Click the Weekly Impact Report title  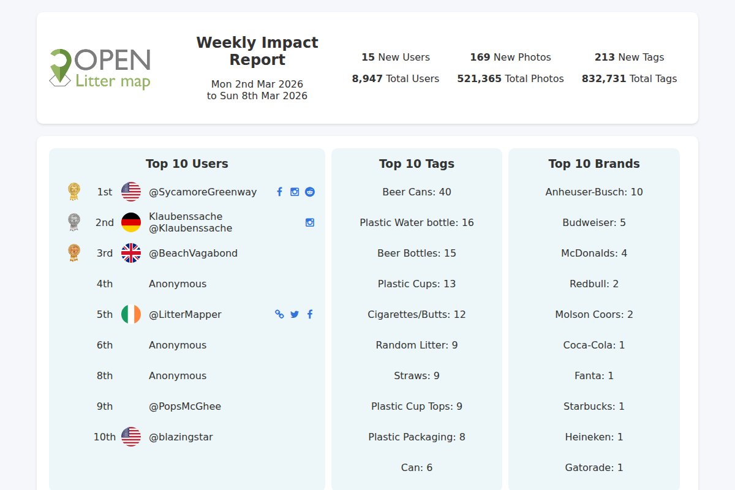tap(257, 51)
